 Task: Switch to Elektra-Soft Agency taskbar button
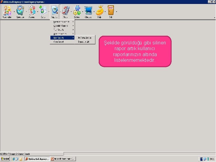point(37,159)
